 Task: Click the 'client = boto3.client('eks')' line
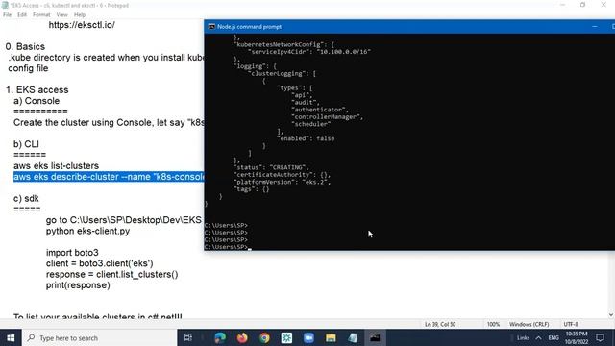[100, 263]
